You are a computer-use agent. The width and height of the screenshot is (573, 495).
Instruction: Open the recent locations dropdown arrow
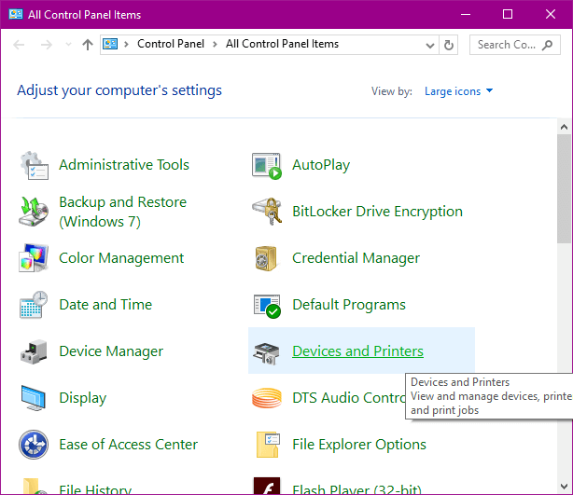click(68, 45)
